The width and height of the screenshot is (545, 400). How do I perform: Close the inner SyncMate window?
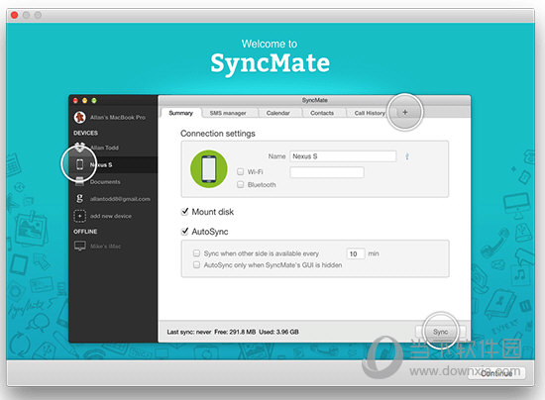pos(75,101)
